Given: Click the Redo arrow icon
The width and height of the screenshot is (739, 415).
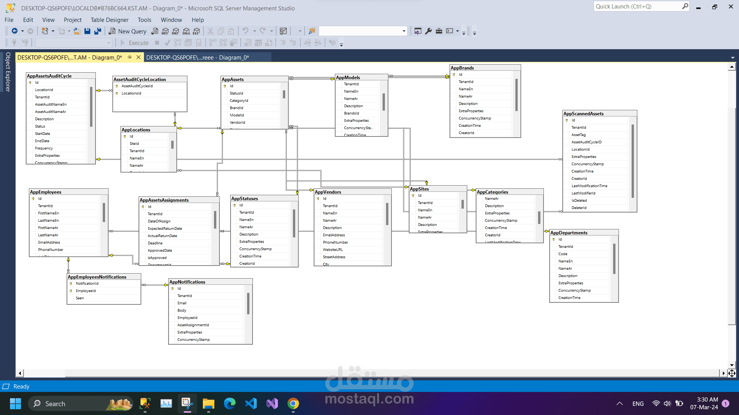Looking at the screenshot, I should [x=262, y=31].
